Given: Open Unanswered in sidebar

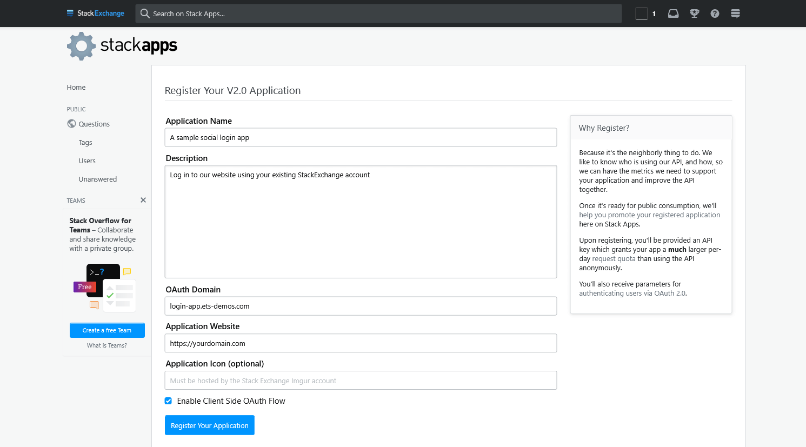Looking at the screenshot, I should point(98,179).
